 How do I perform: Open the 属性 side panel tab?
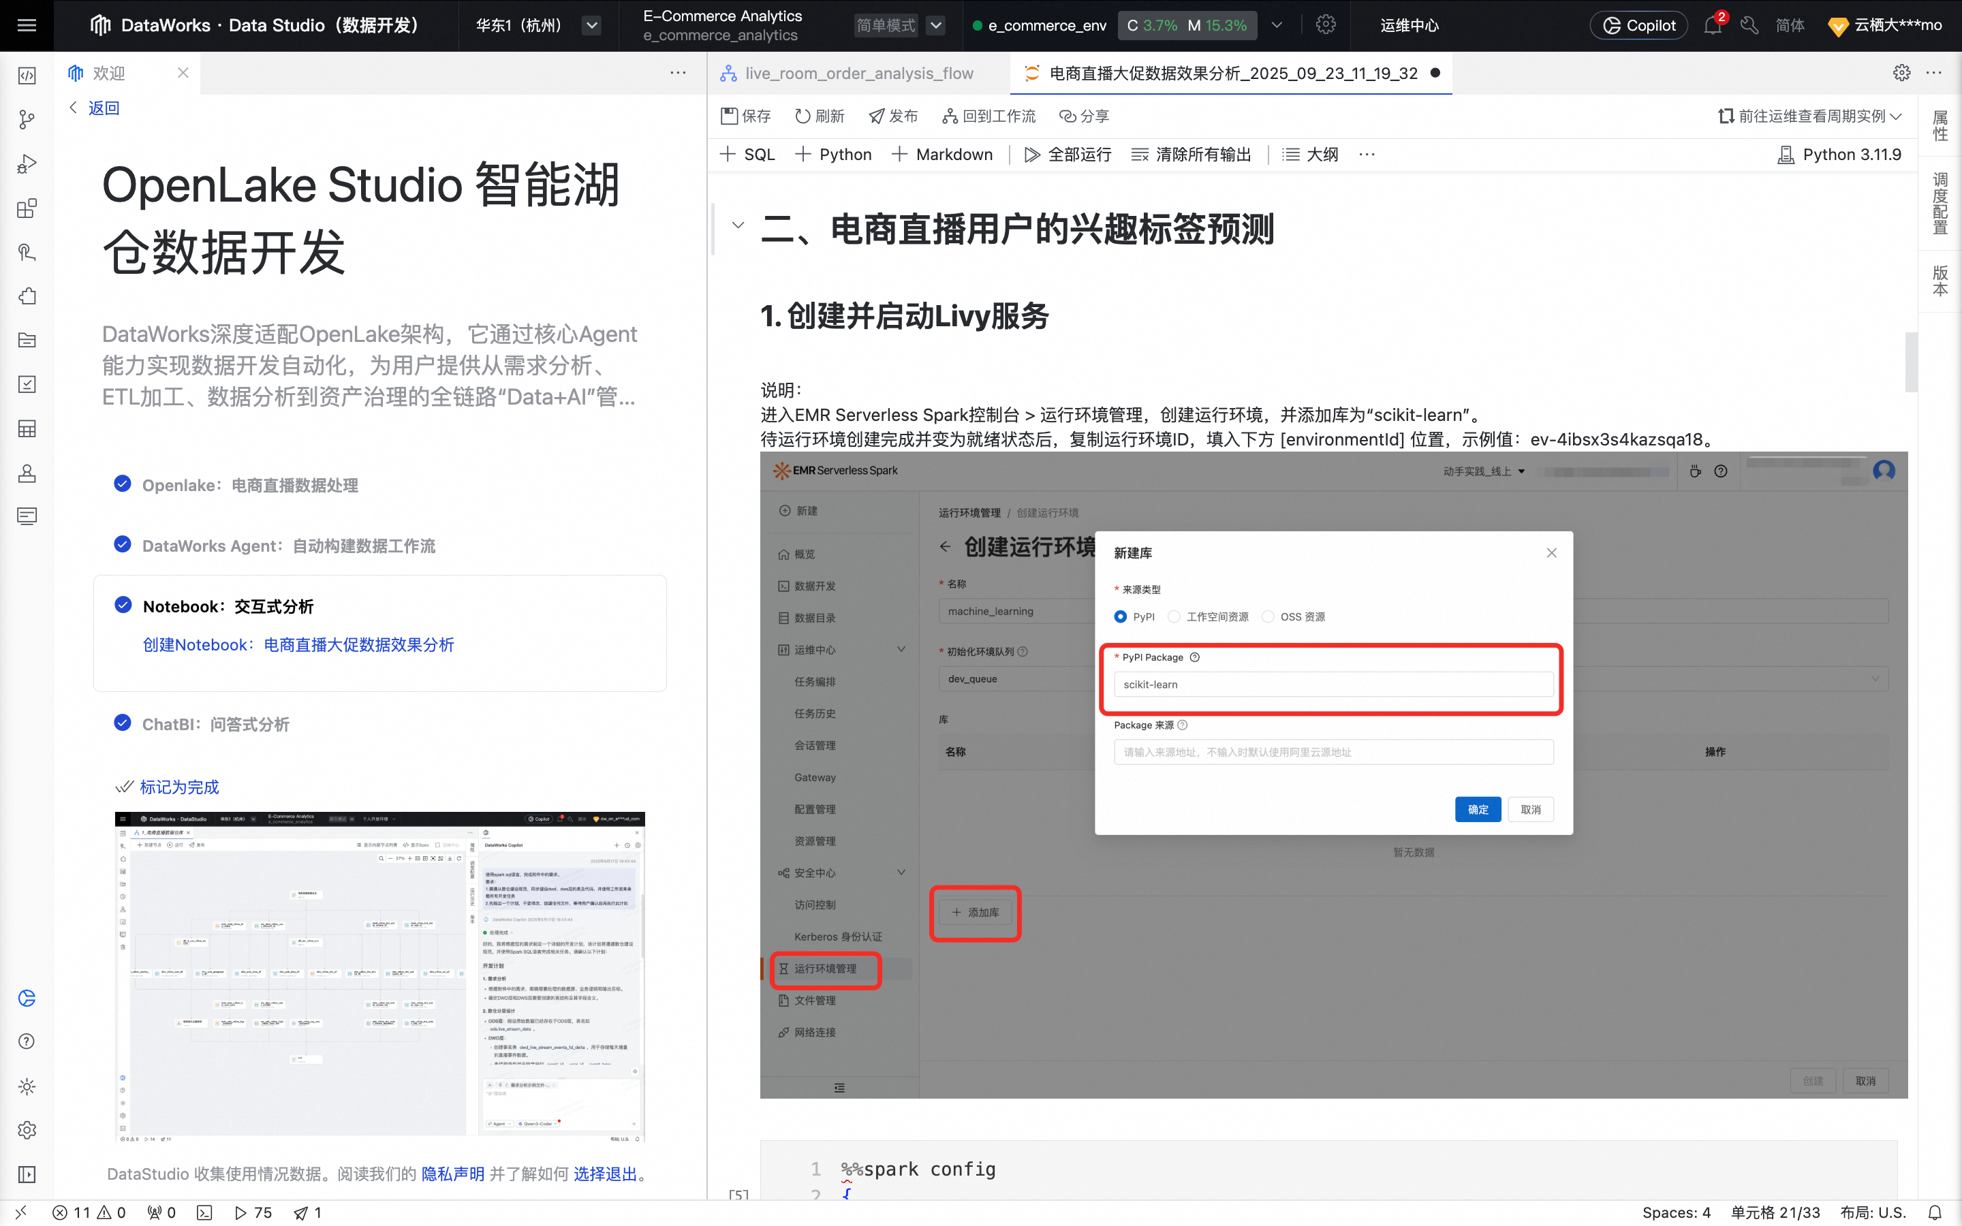tap(1940, 126)
